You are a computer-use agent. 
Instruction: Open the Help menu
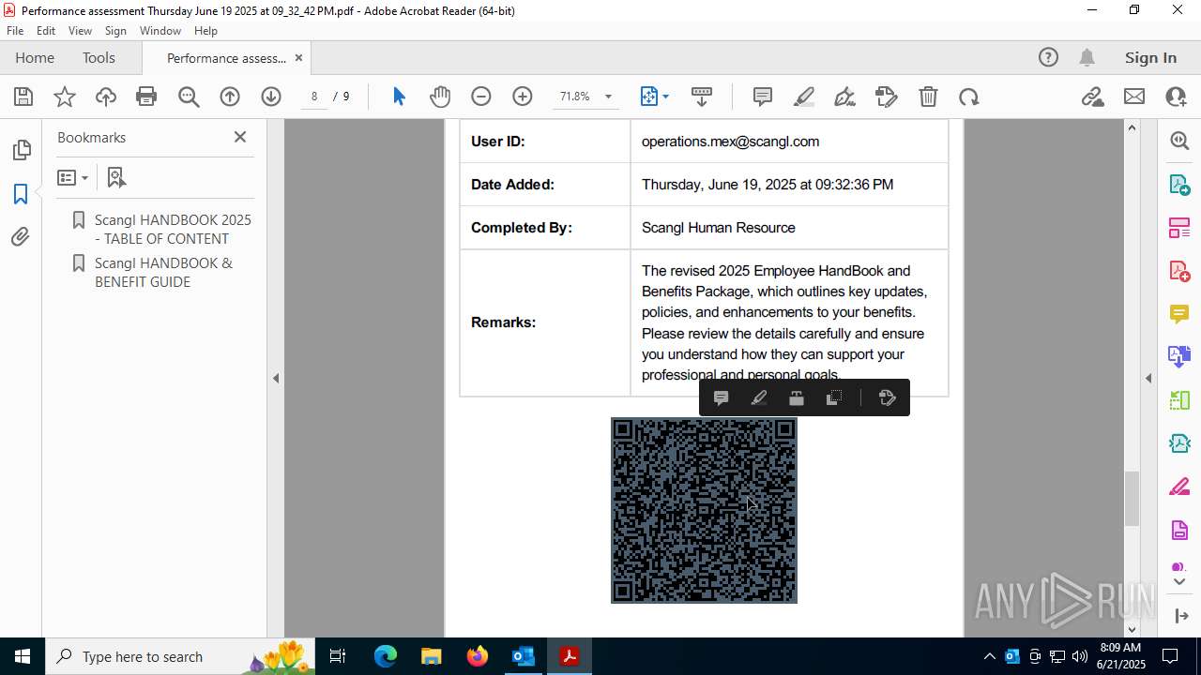click(x=205, y=31)
